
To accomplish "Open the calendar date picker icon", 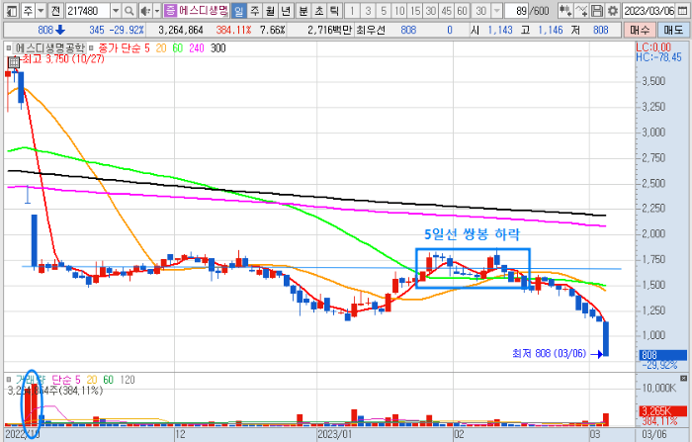I will (682, 10).
